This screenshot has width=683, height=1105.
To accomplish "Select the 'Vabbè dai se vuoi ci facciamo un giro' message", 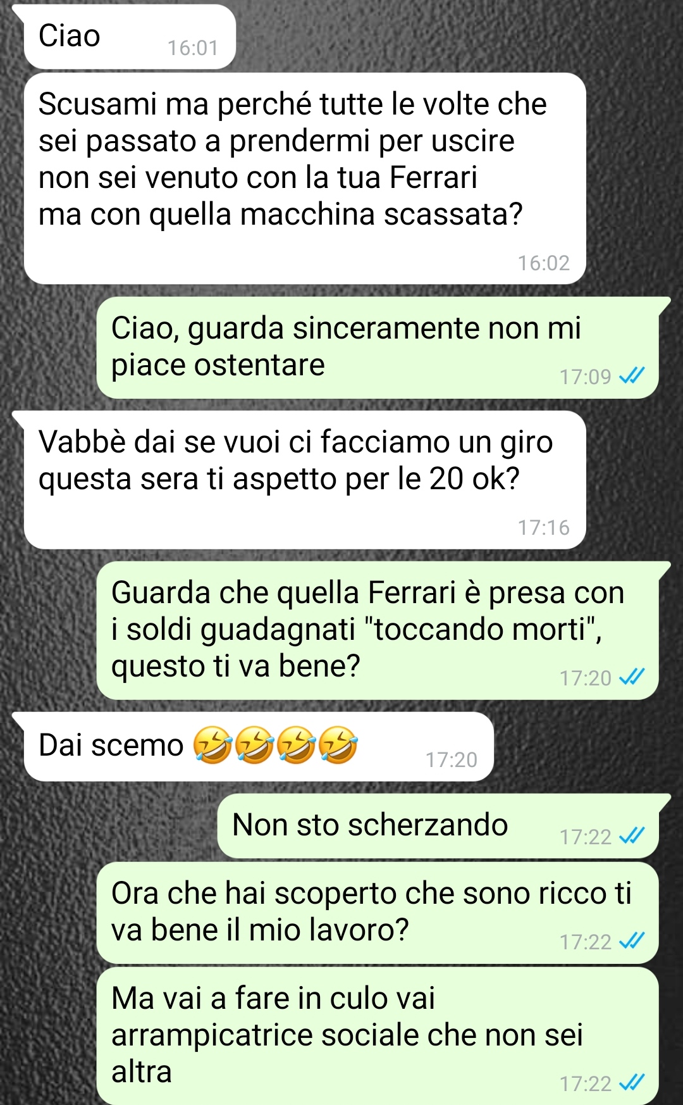I will (x=305, y=480).
